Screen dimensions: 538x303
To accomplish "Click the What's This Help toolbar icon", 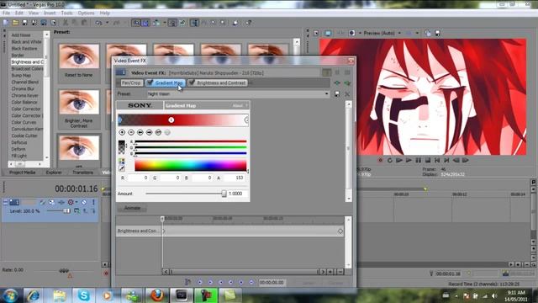I will pos(249,23).
